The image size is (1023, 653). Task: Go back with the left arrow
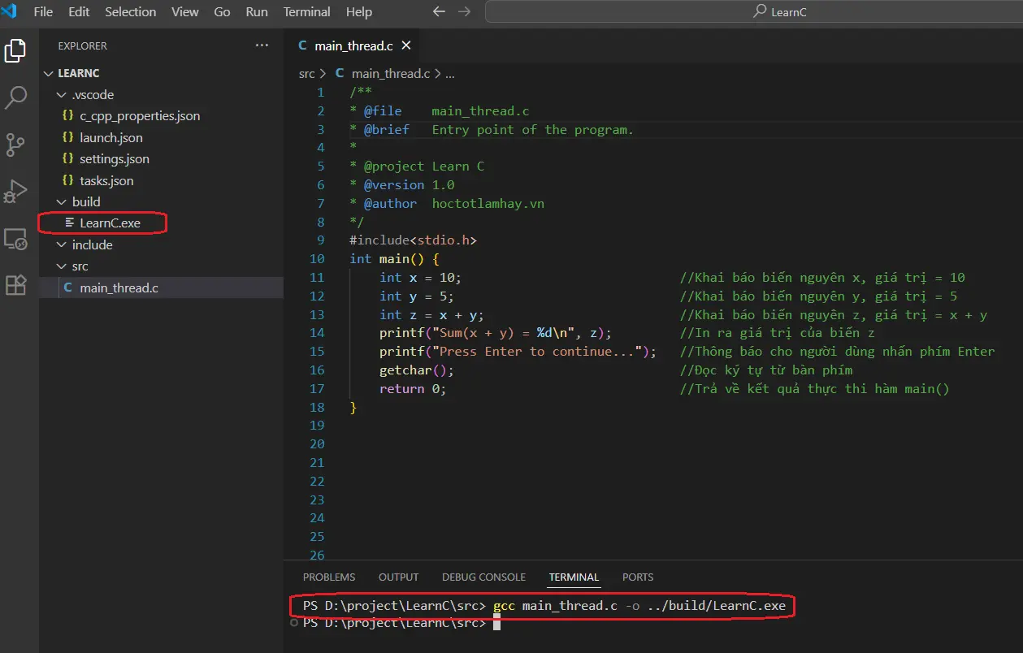[439, 11]
